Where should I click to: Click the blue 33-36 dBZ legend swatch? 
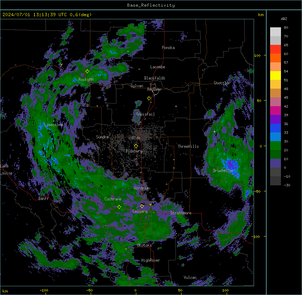point(275,128)
